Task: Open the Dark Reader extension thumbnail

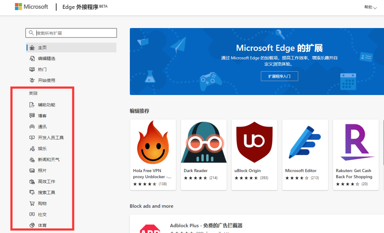Action: pyautogui.click(x=204, y=143)
